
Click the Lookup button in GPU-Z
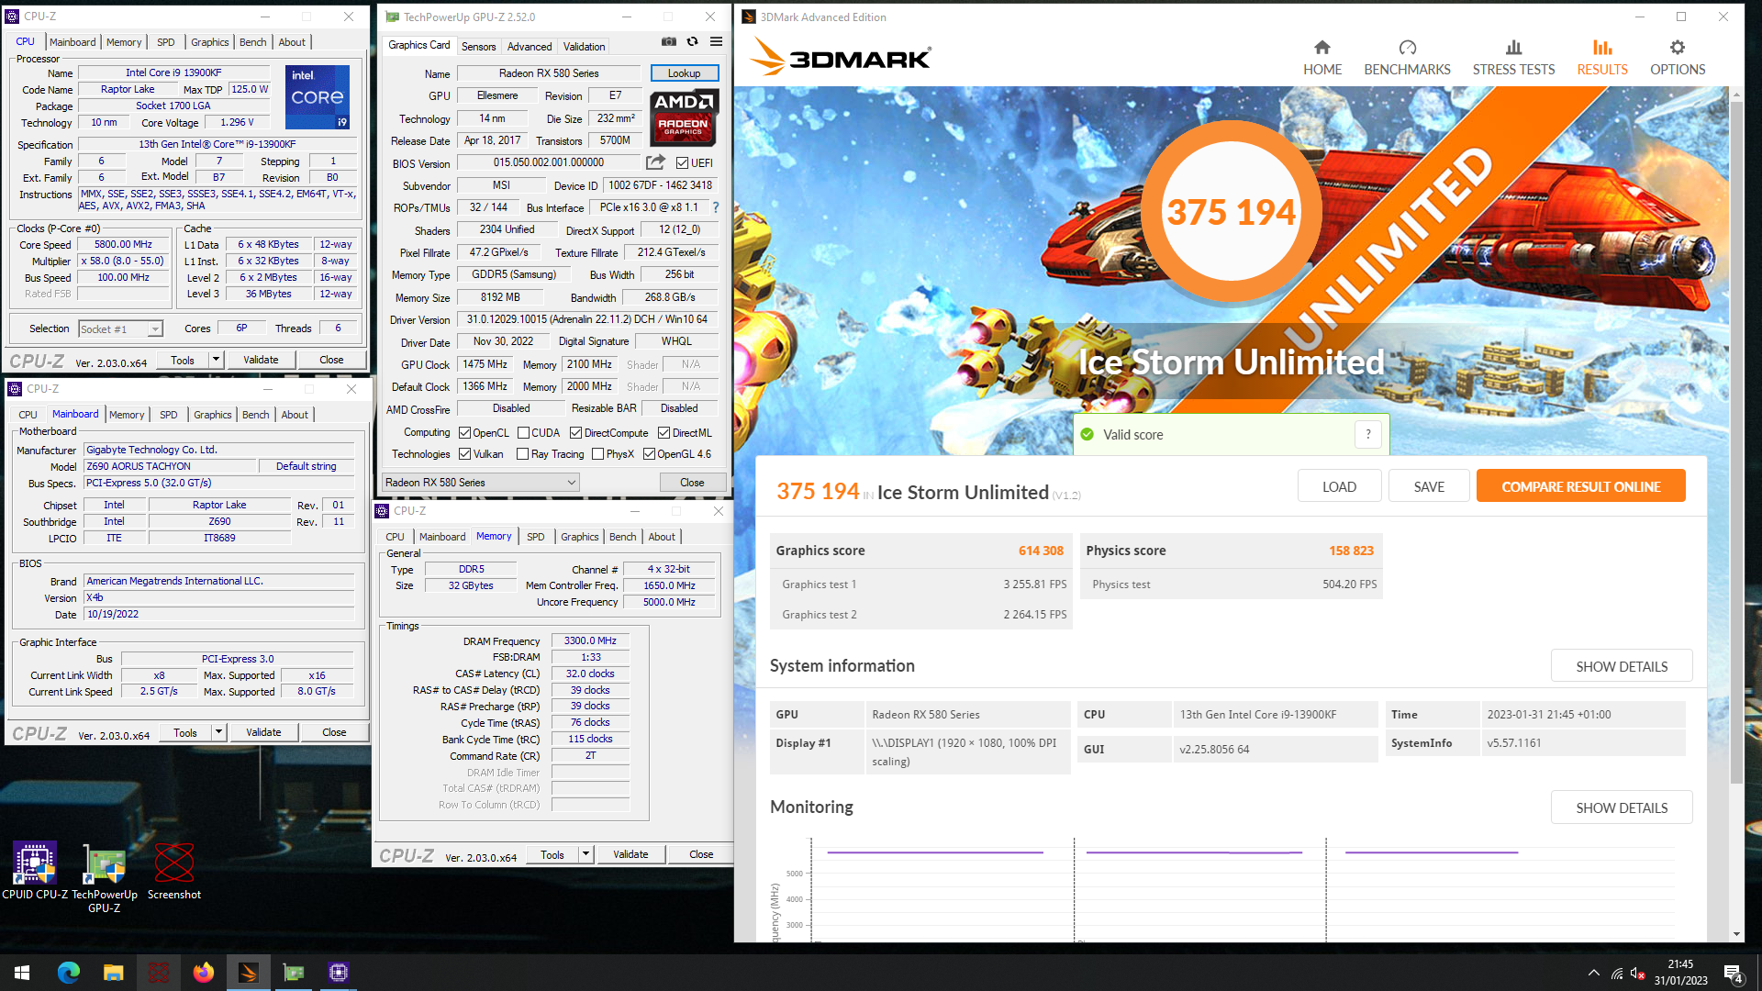pos(684,73)
